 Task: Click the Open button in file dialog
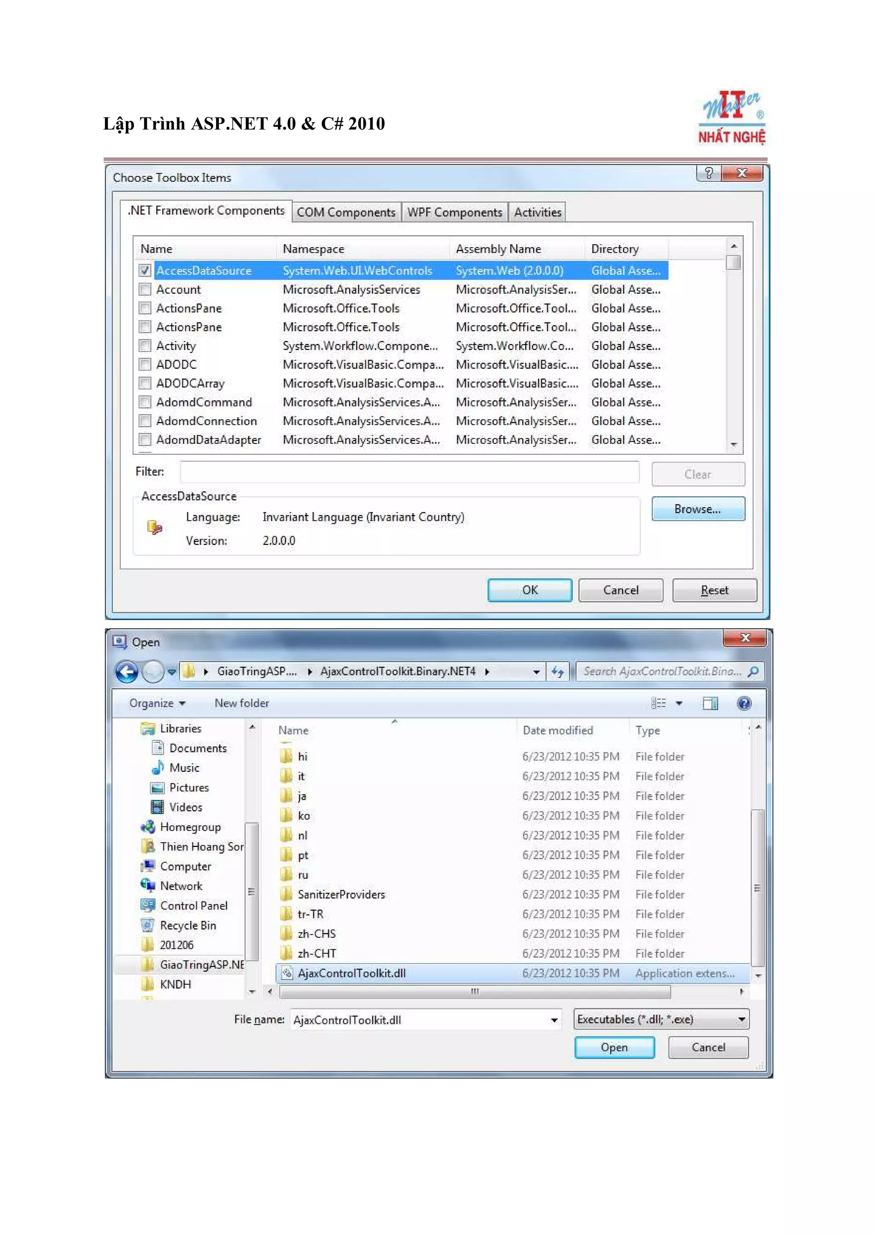(614, 1047)
